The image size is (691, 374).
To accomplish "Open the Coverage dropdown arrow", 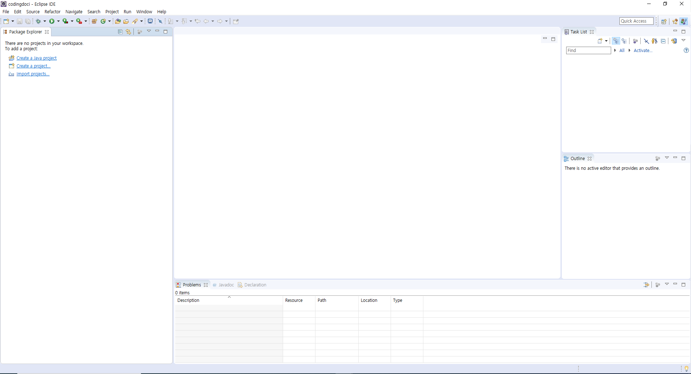I will coord(72,21).
